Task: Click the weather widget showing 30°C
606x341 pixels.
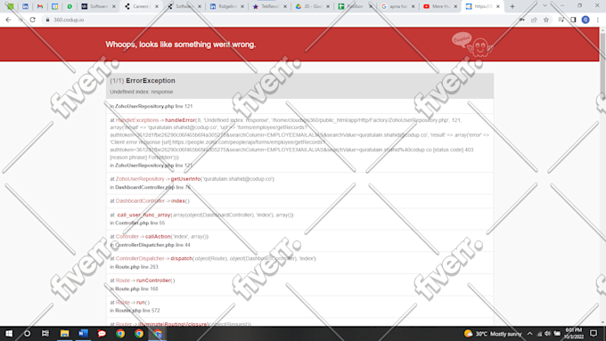Action: (493, 334)
